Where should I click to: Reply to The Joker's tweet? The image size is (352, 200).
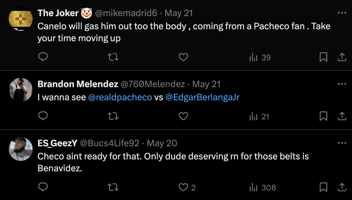pyautogui.click(x=43, y=57)
